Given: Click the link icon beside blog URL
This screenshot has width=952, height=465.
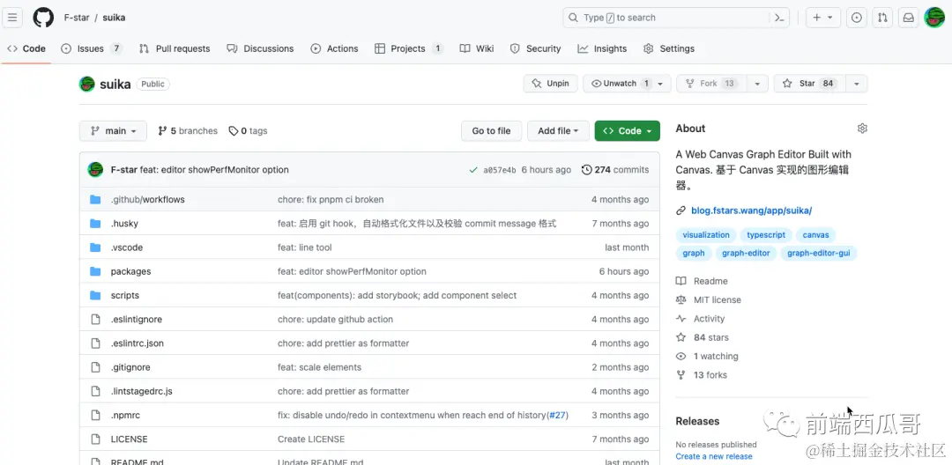Looking at the screenshot, I should click(x=681, y=211).
